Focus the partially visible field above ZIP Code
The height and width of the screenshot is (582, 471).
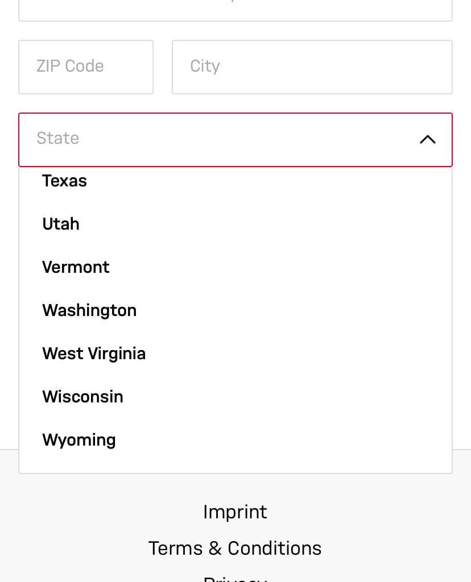235,10
